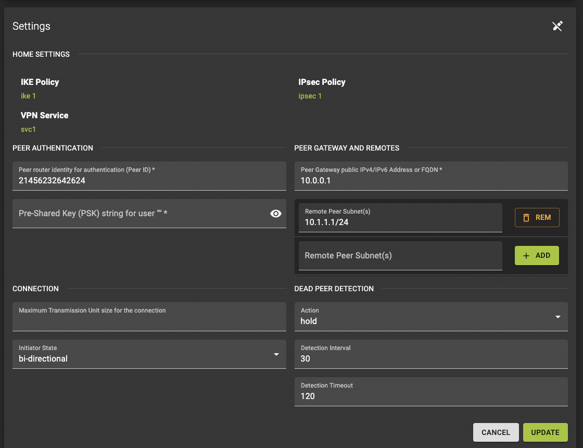Show the Pre-Shared Key with eye icon
Viewport: 583px width, 448px height.
tap(275, 214)
